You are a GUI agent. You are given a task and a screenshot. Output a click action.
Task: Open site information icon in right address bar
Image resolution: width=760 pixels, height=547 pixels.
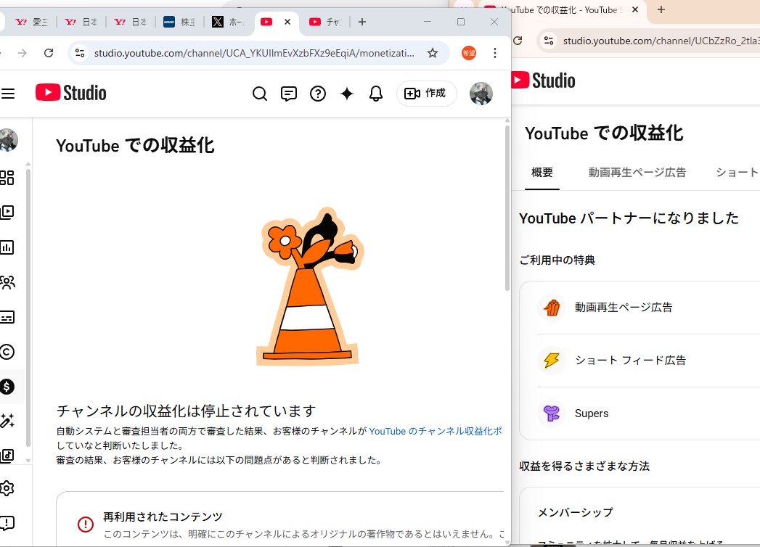coord(548,41)
